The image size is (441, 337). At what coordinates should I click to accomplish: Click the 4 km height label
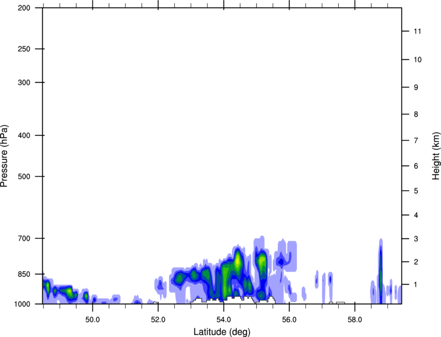tap(416, 215)
